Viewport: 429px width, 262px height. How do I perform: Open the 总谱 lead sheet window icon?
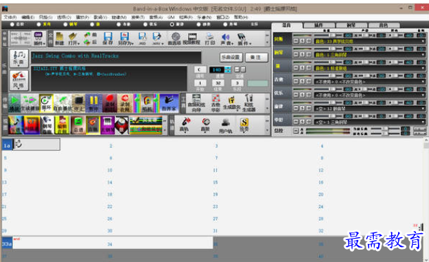coord(79,125)
